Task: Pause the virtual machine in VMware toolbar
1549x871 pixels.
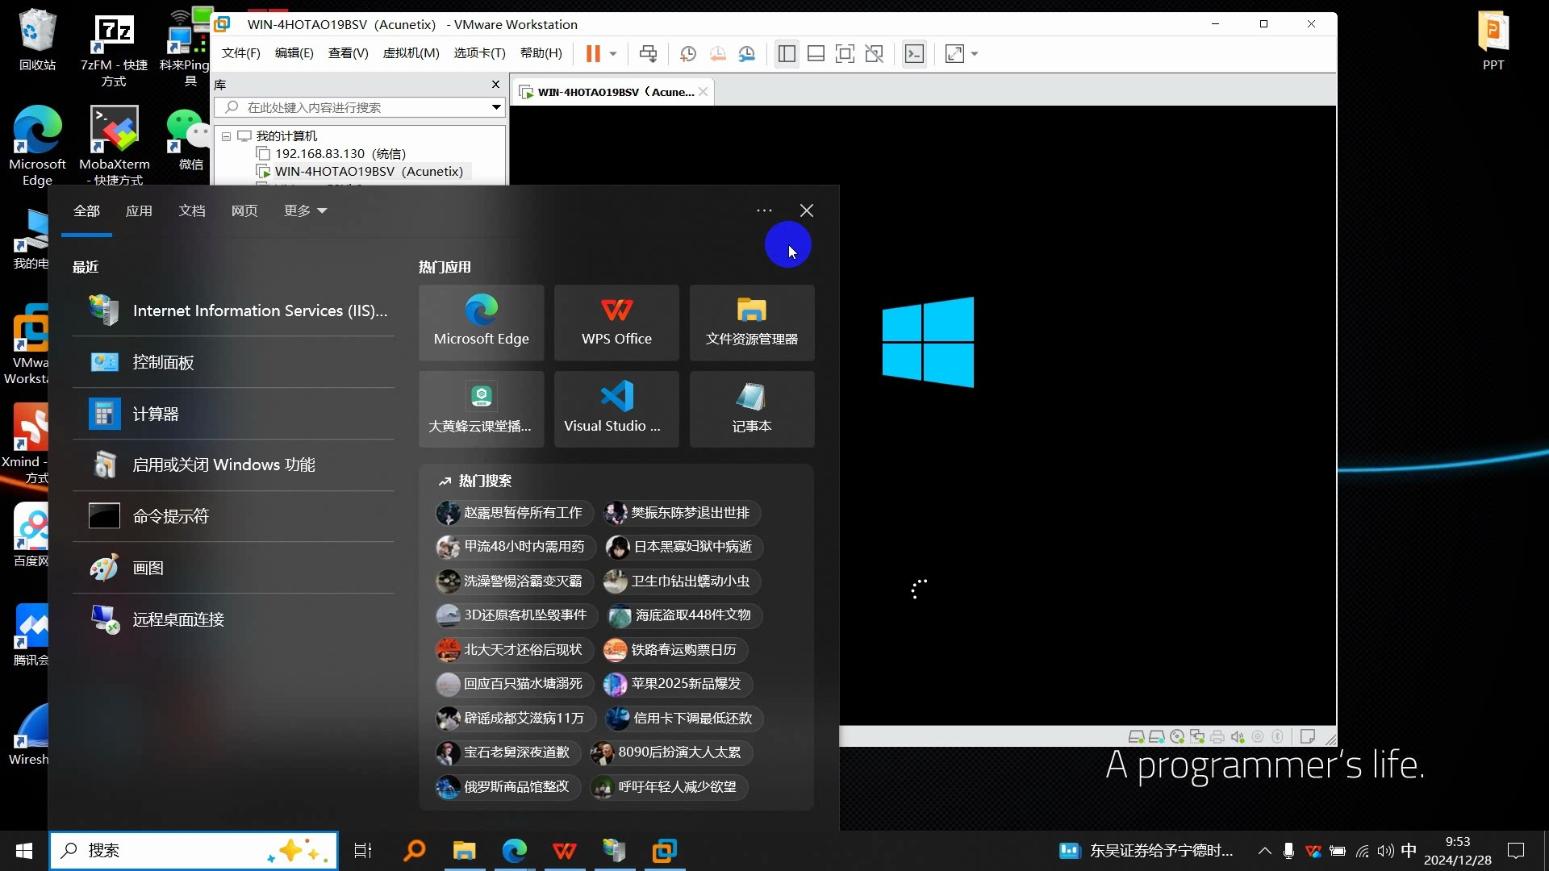Action: (593, 54)
